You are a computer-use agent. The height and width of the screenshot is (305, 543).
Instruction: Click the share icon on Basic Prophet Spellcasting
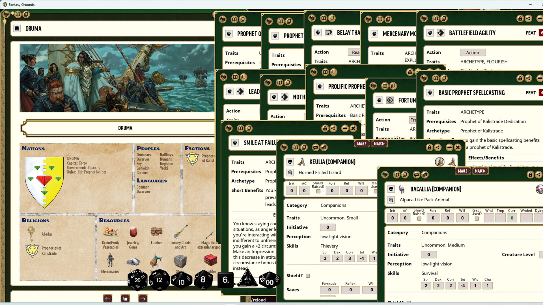[x=529, y=79]
